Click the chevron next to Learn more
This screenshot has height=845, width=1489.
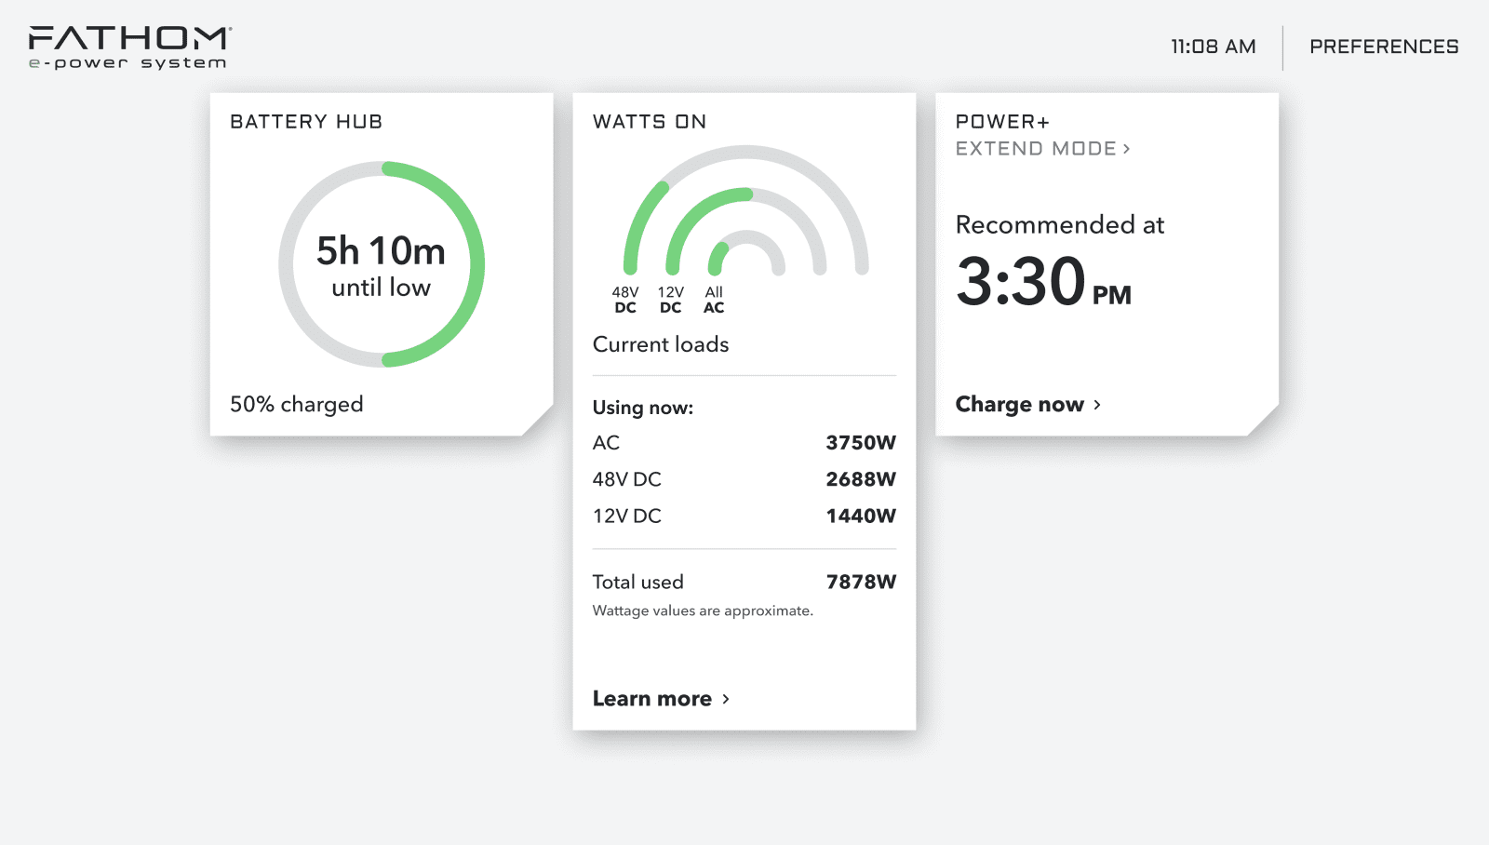click(x=726, y=699)
